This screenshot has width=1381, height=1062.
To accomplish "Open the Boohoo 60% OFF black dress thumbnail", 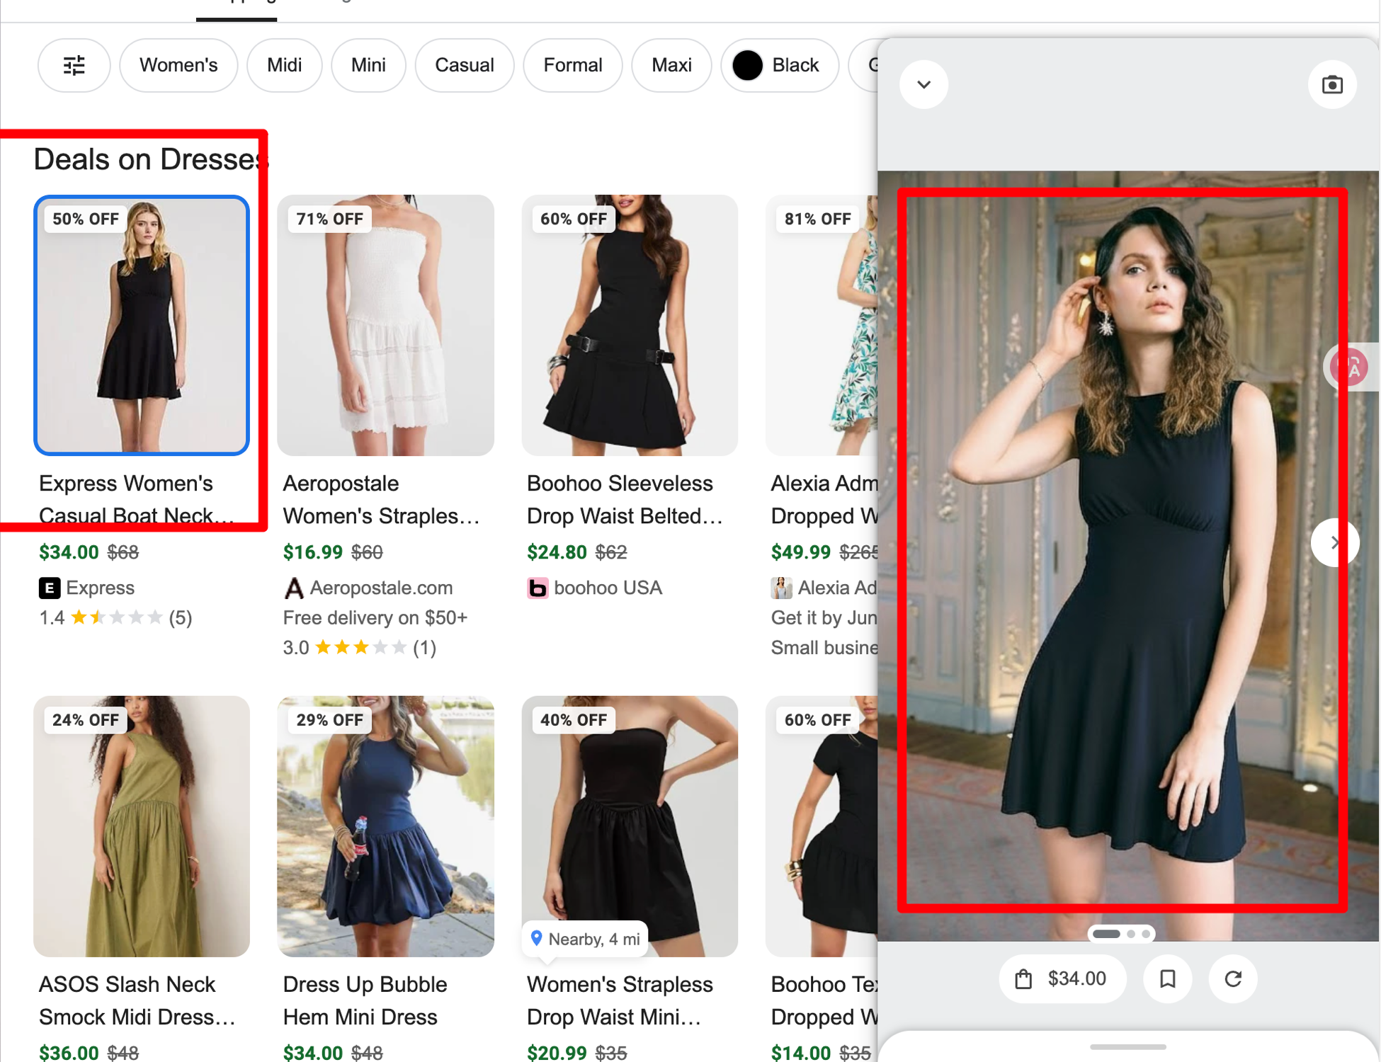I will (822, 826).
